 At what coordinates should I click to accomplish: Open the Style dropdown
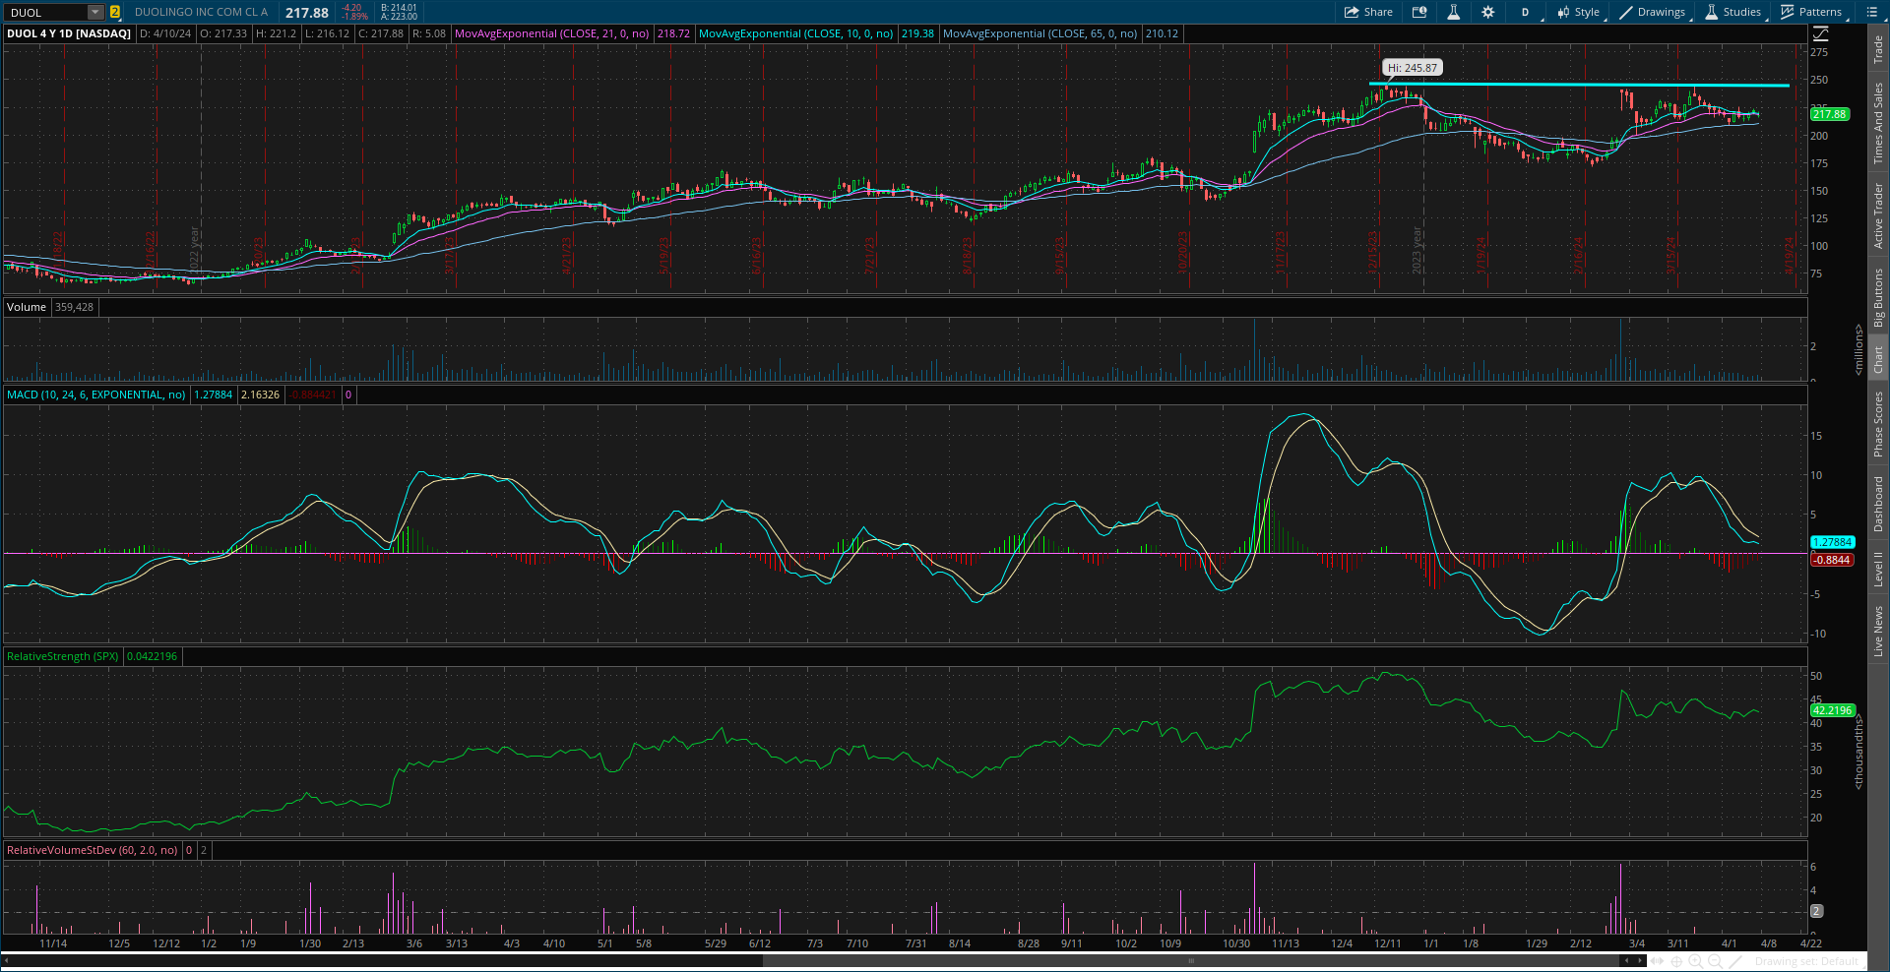point(1578,12)
